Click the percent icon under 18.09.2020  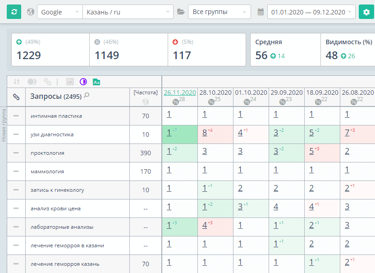click(318, 102)
